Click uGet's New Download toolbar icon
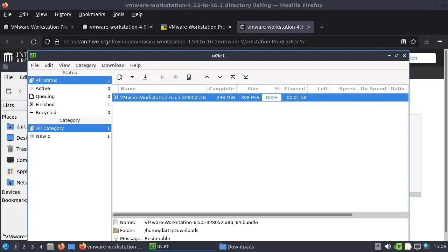The height and width of the screenshot is (252, 448). [120, 77]
